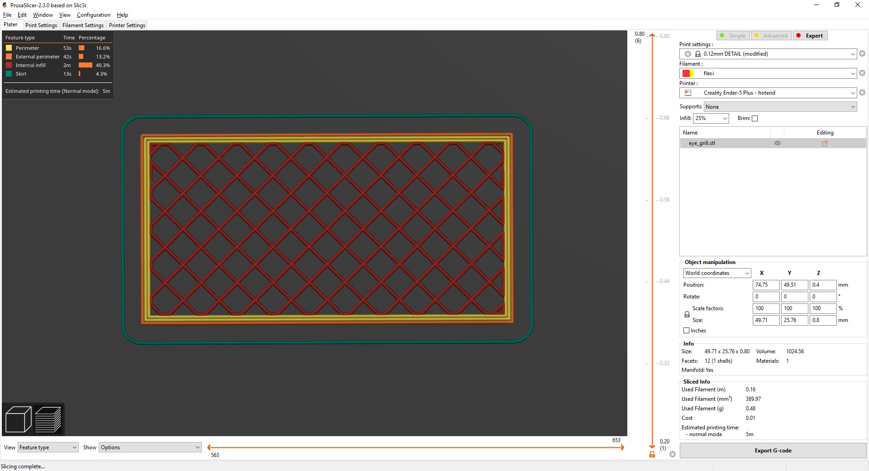Open the View Feature type dropdown
The width and height of the screenshot is (869, 471).
(x=48, y=447)
